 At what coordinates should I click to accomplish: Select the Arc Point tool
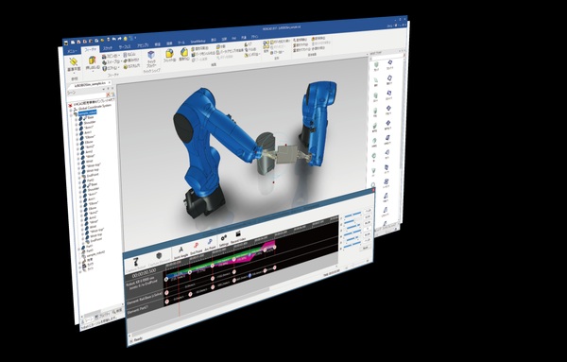coord(210,245)
